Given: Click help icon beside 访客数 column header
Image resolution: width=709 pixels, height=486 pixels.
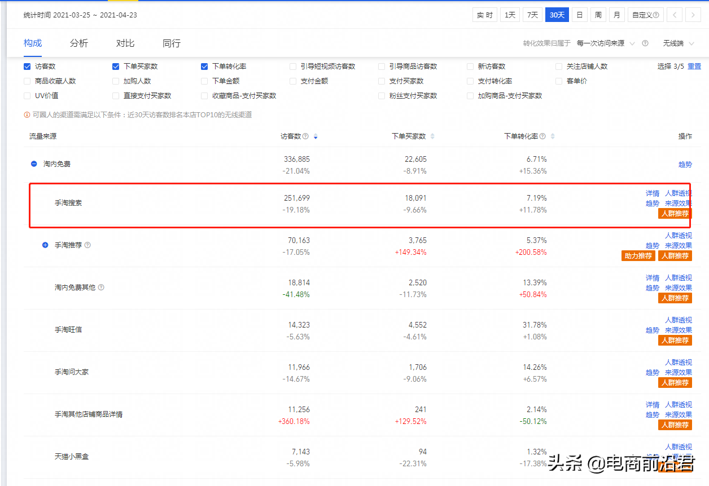Looking at the screenshot, I should click(x=305, y=136).
